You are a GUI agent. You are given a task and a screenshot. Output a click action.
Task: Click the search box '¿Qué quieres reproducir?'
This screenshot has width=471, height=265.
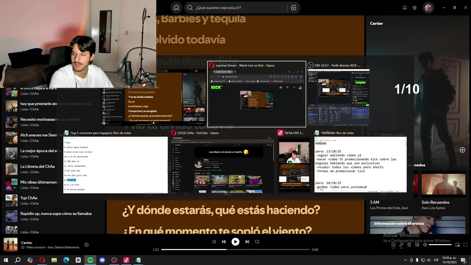(235, 8)
